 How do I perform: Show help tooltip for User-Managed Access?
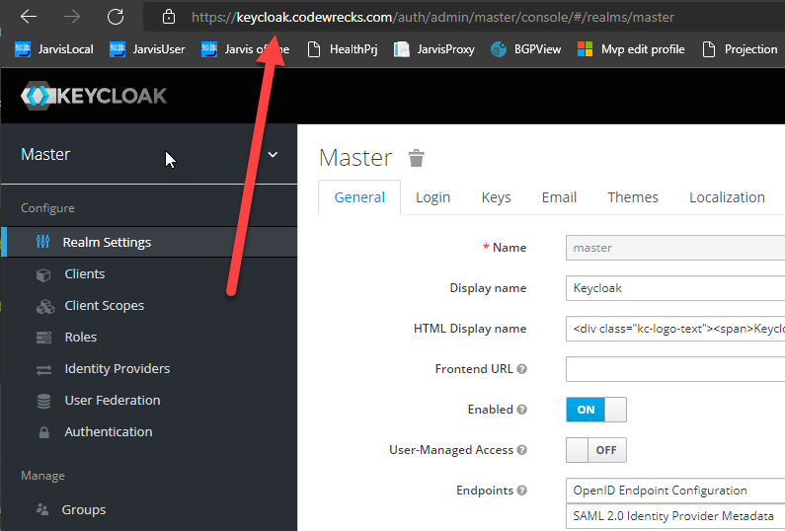(x=521, y=450)
